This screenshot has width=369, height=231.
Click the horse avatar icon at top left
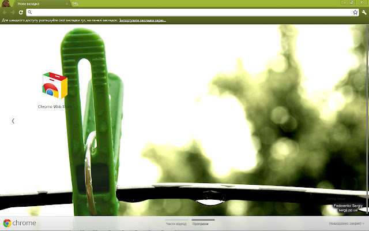6,3
